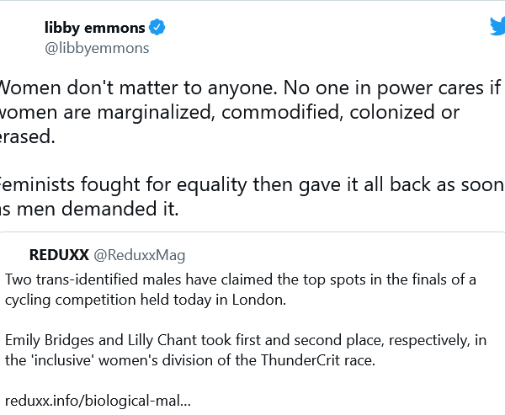Click the @ReduxxMag handle
The height and width of the screenshot is (415, 505).
click(139, 255)
